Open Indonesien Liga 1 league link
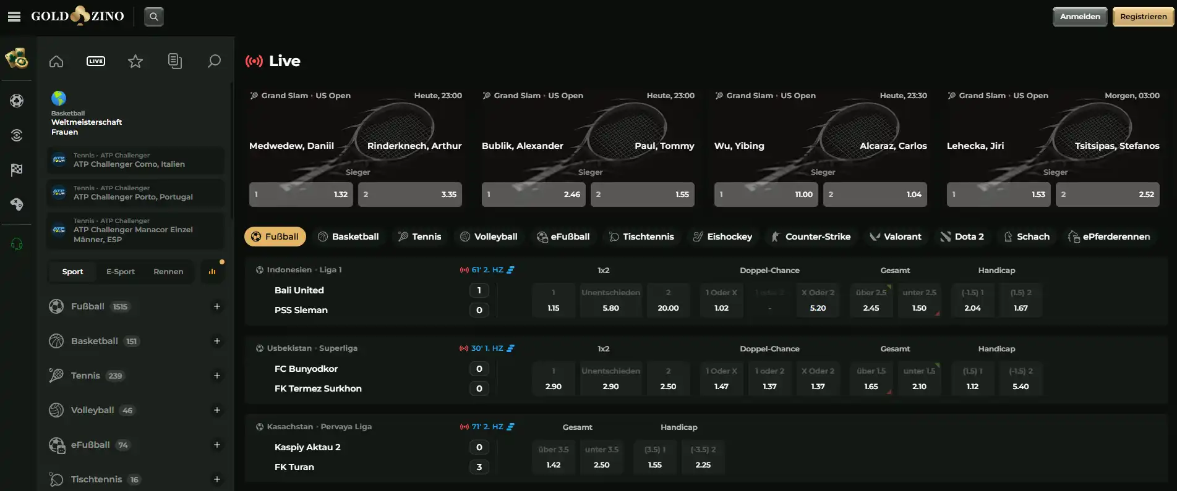 304,270
